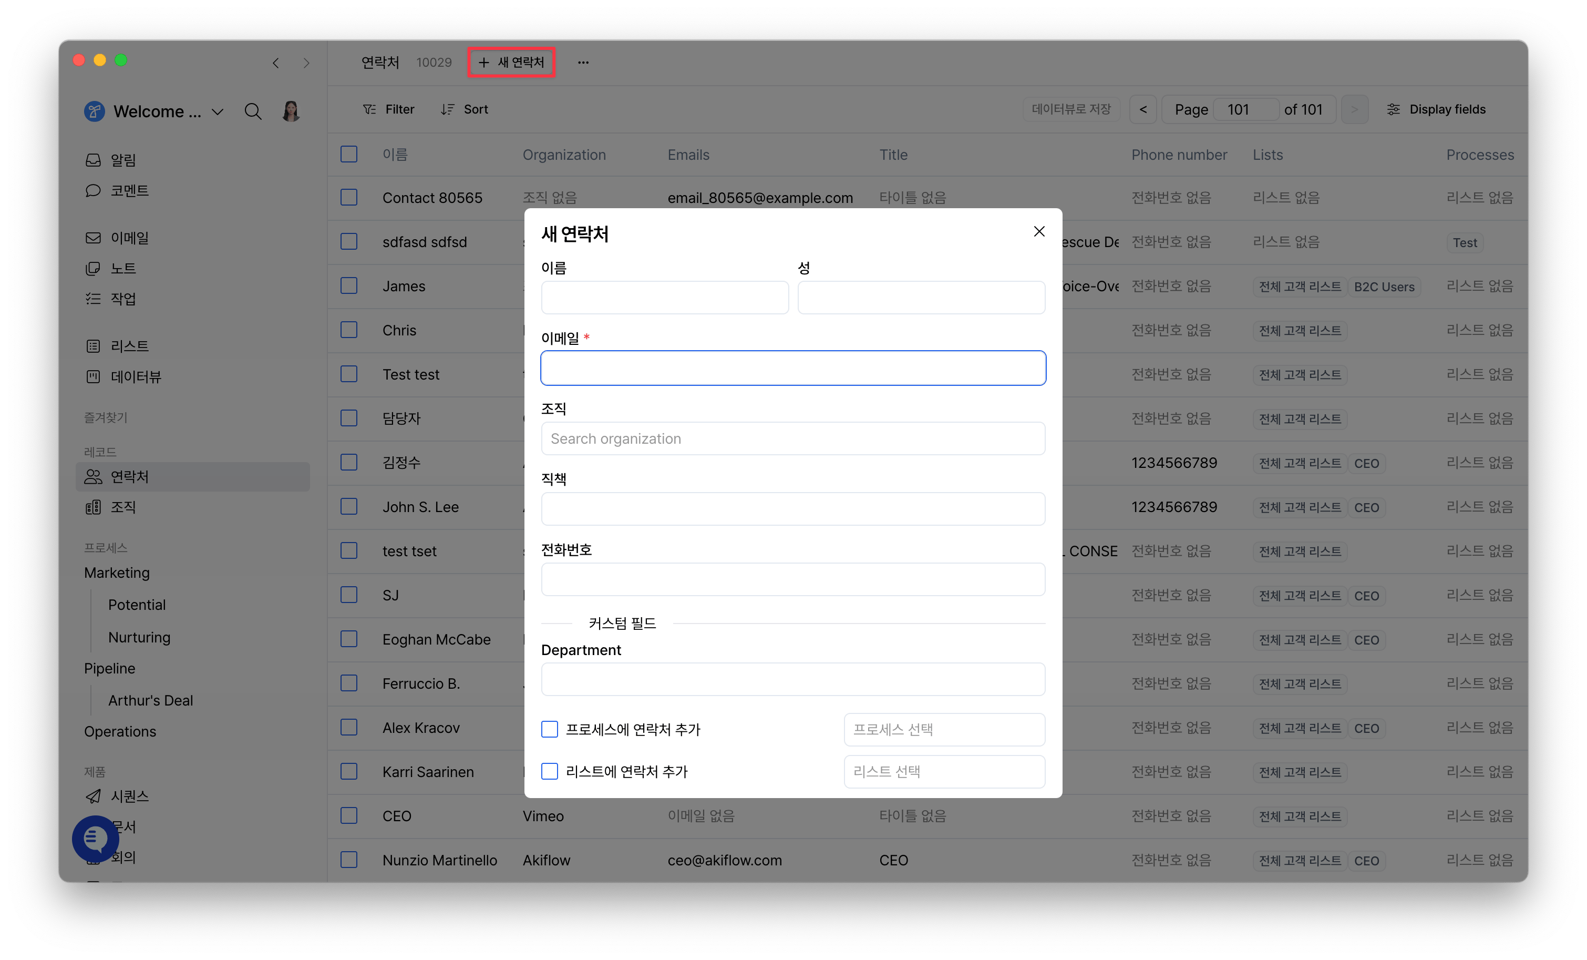Screen dimensions: 1587x960
Task: Click the Filter icon button
Action: 388,109
